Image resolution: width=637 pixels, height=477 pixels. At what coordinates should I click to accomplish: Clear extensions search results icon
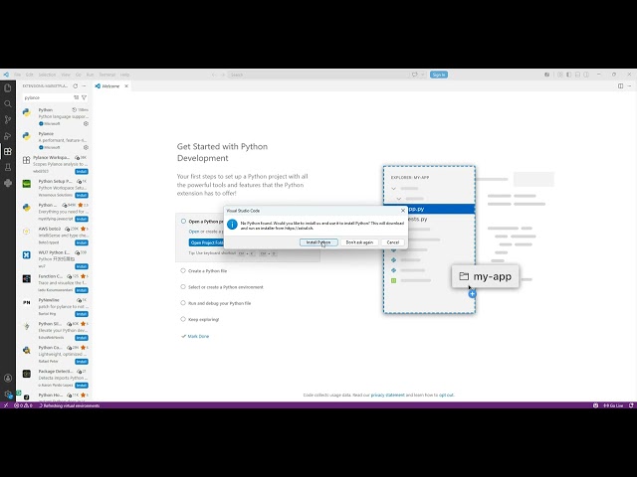coord(76,97)
